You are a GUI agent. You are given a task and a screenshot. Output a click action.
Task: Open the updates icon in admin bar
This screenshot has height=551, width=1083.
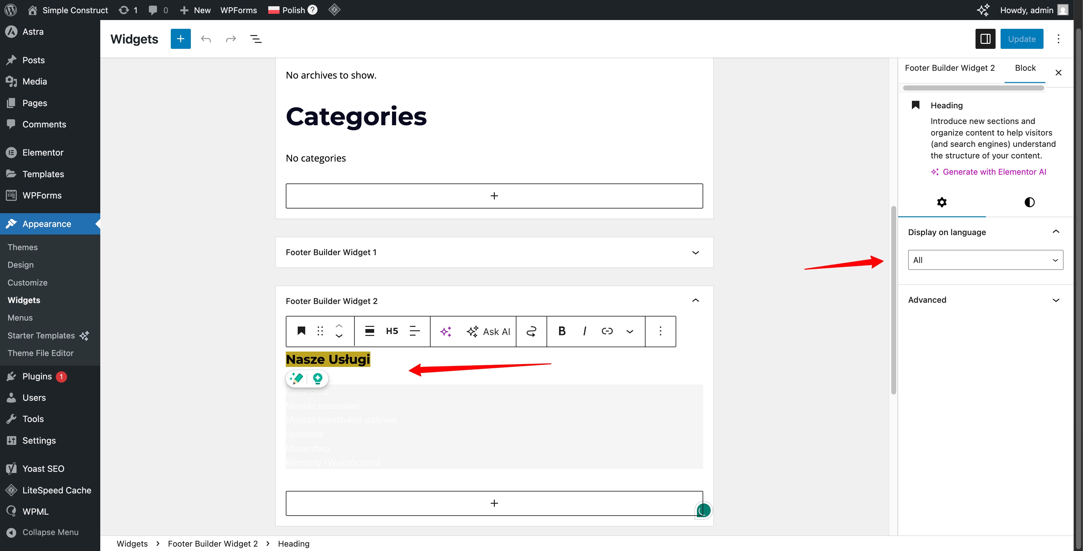point(128,10)
